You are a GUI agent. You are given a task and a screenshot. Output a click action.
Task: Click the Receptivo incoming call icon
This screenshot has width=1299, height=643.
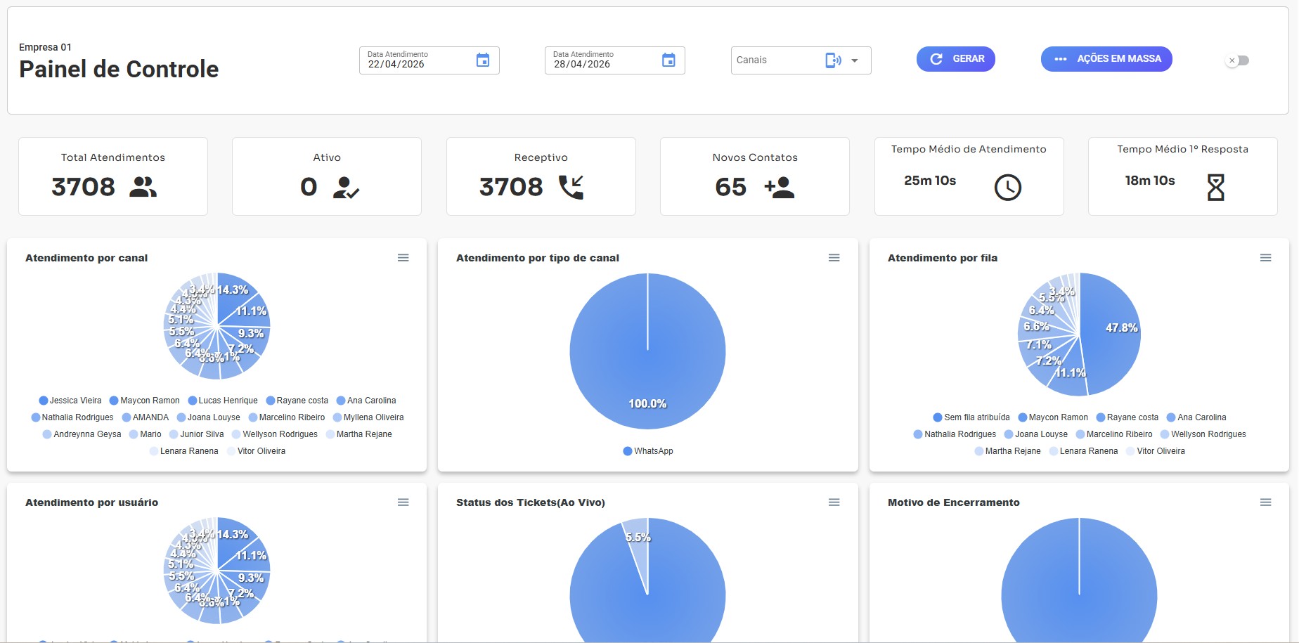(x=571, y=187)
